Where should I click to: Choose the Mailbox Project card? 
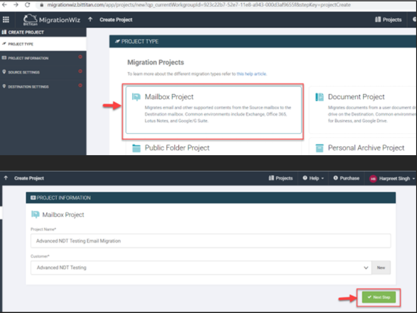pyautogui.click(x=214, y=110)
